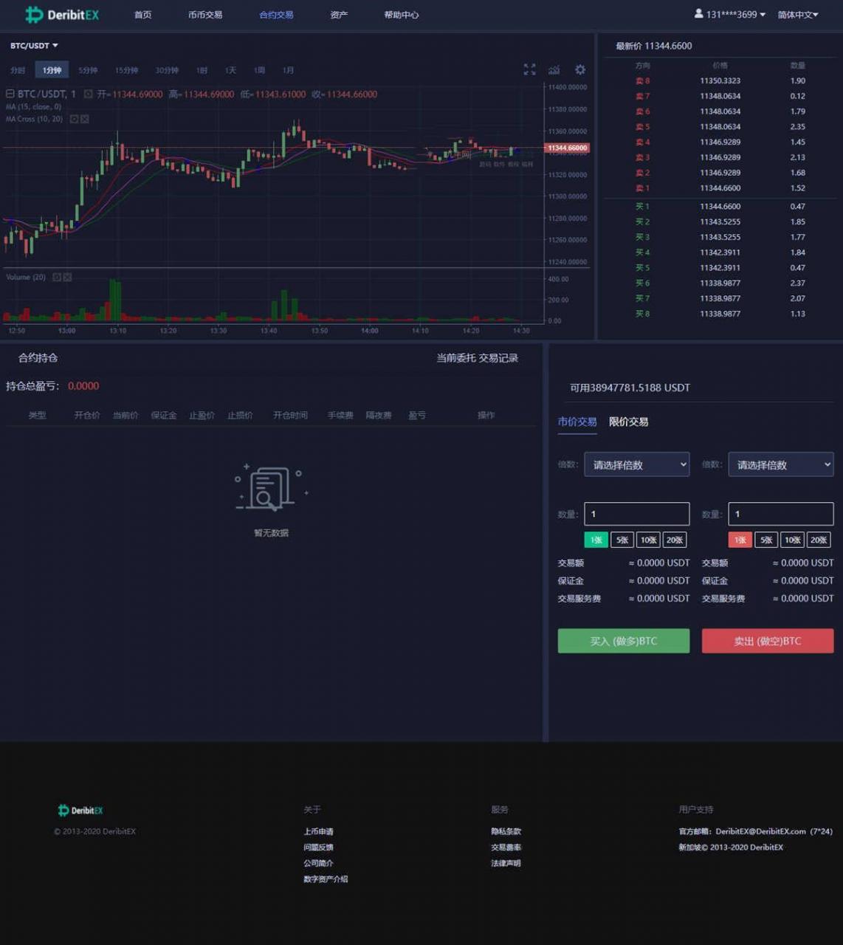
Task: Click 卖出 (做空)BTC button
Action: [767, 641]
